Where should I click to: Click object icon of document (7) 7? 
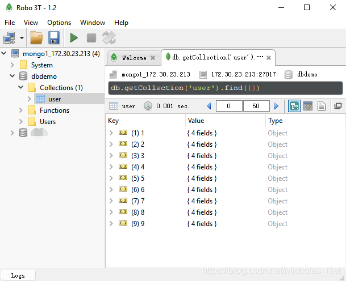point(123,201)
